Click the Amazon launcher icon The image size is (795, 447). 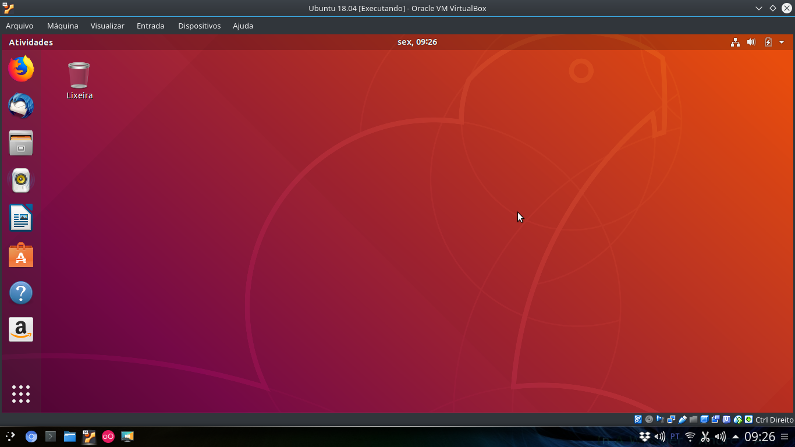pos(20,329)
